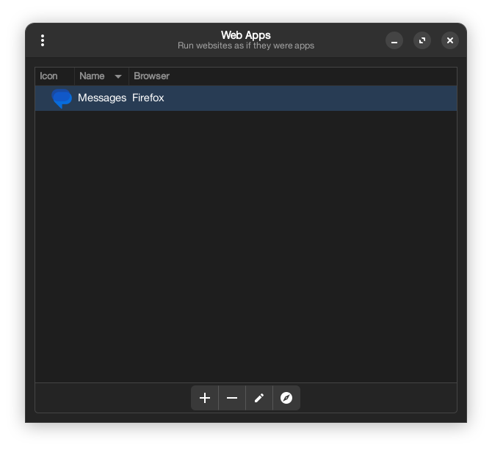Edit the selected web app with pencil icon
The image size is (492, 450).
click(259, 398)
